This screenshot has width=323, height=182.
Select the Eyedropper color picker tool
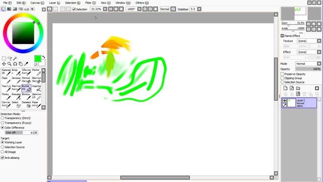tap(26, 64)
